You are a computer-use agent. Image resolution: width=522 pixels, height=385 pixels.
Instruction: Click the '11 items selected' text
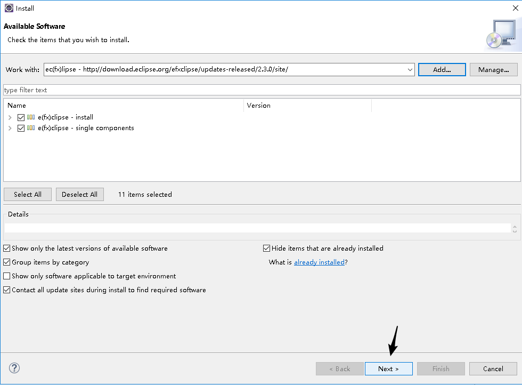coord(145,194)
